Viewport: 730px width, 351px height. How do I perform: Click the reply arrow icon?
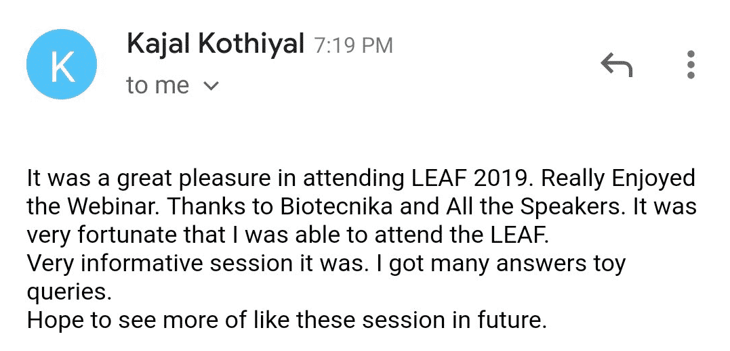(616, 64)
